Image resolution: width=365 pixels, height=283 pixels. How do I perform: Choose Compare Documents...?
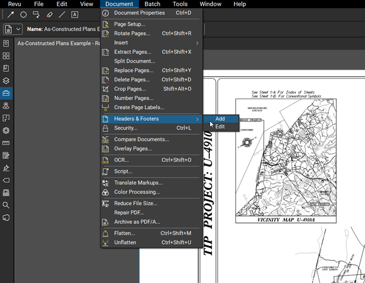[x=151, y=139]
